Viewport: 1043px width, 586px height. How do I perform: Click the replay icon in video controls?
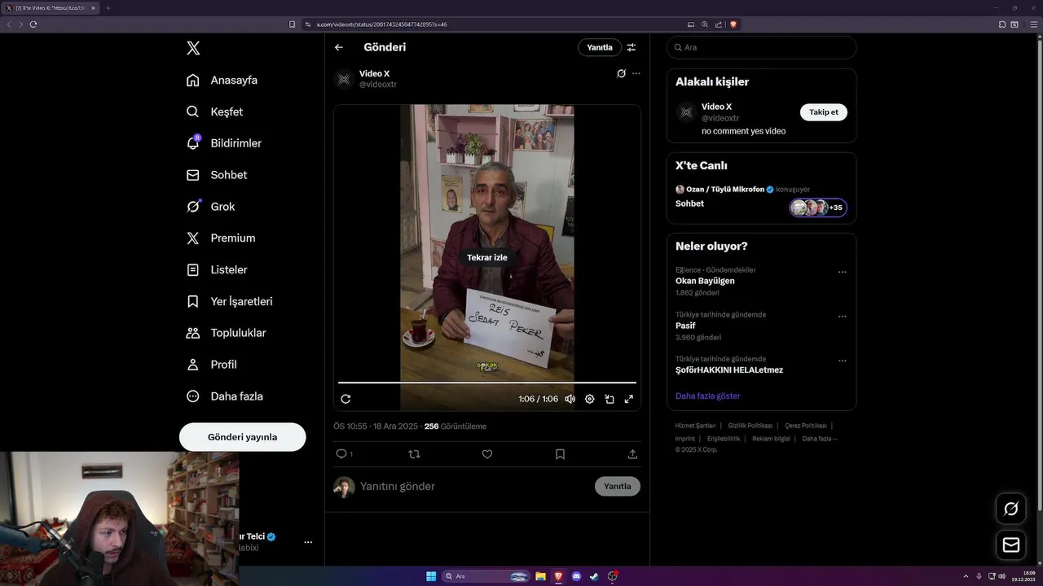point(345,399)
